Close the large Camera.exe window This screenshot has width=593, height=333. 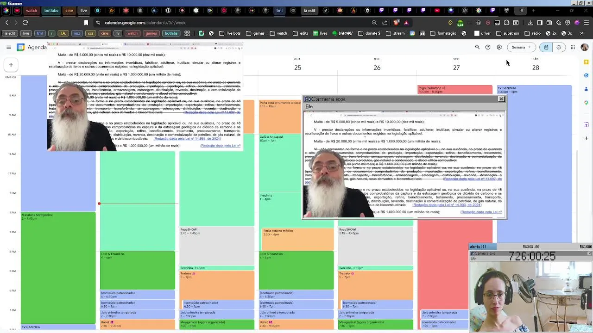coord(501,99)
